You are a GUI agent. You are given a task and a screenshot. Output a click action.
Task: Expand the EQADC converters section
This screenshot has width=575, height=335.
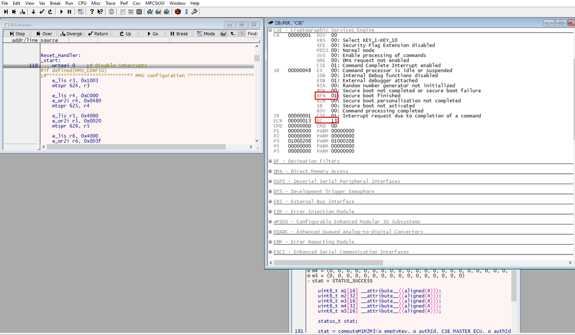click(x=271, y=232)
